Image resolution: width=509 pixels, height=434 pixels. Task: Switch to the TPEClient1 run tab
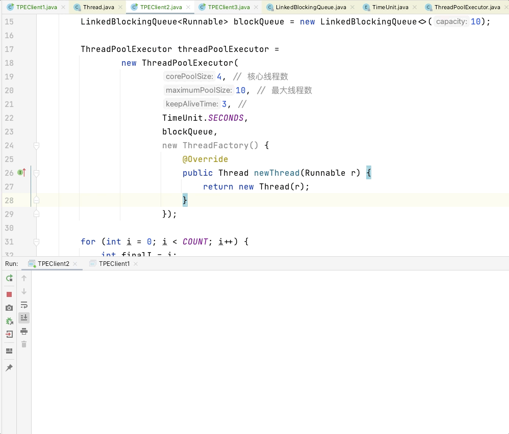click(114, 264)
